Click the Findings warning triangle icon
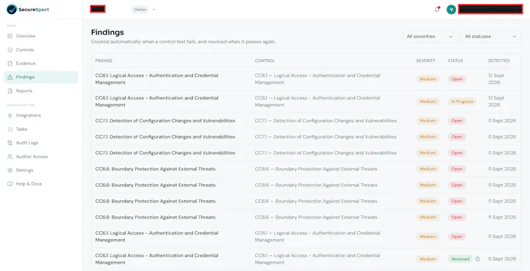Viewport: 530px width, 271px height. tap(10, 77)
